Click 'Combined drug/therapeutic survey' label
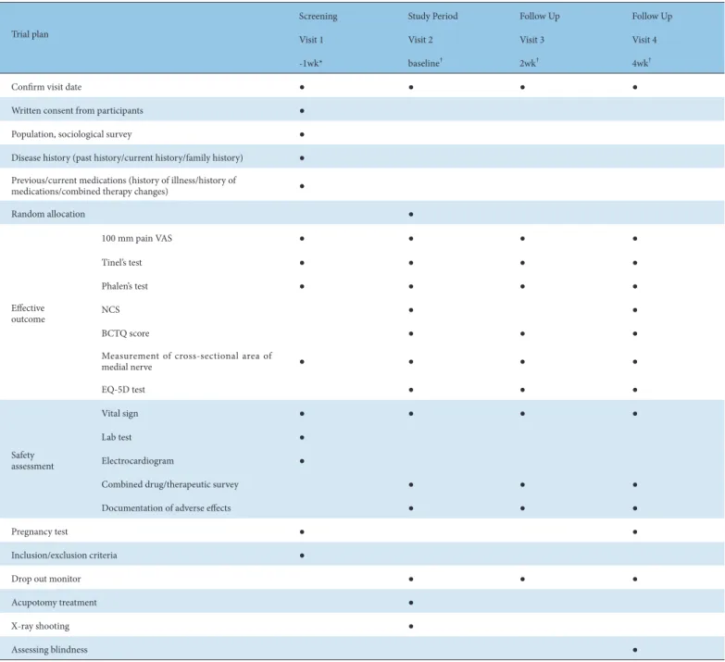Viewport: 725px width, 662px height. pos(170,484)
